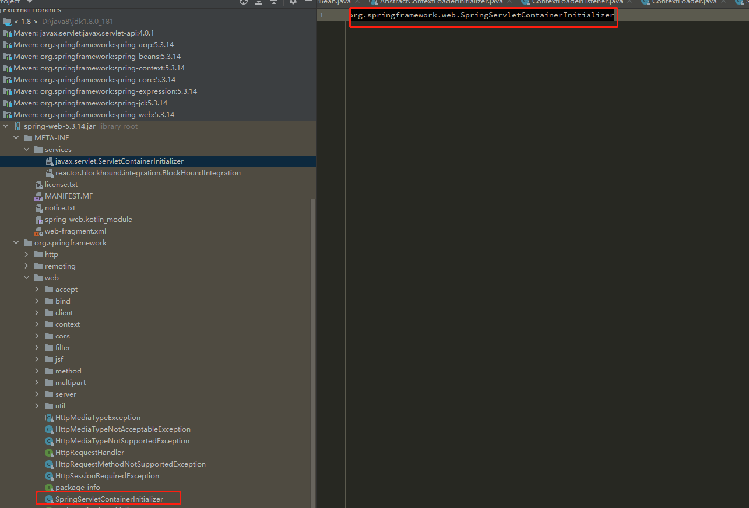Click the SpringServletContainerInitializer class icon
Image resolution: width=749 pixels, height=508 pixels.
point(50,499)
